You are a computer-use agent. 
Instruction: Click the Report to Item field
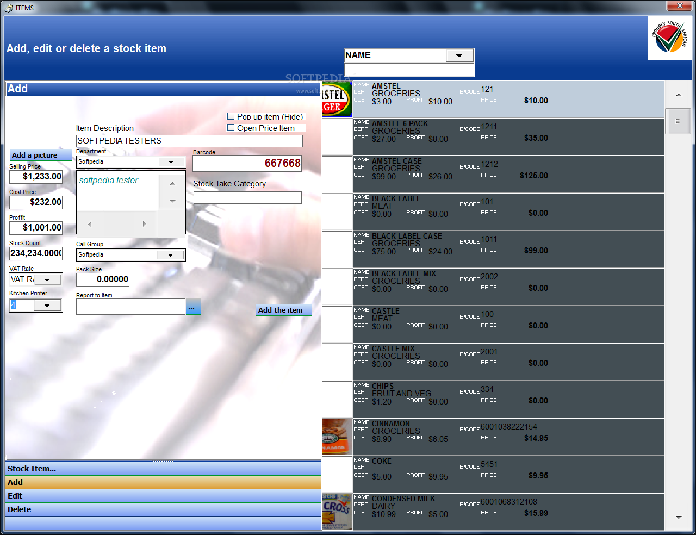(x=130, y=307)
